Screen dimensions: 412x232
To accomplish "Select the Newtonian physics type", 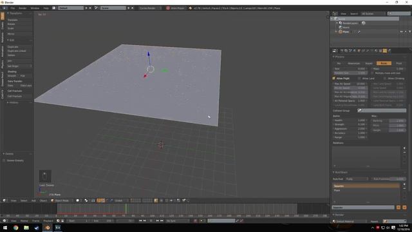I will pos(353,63).
